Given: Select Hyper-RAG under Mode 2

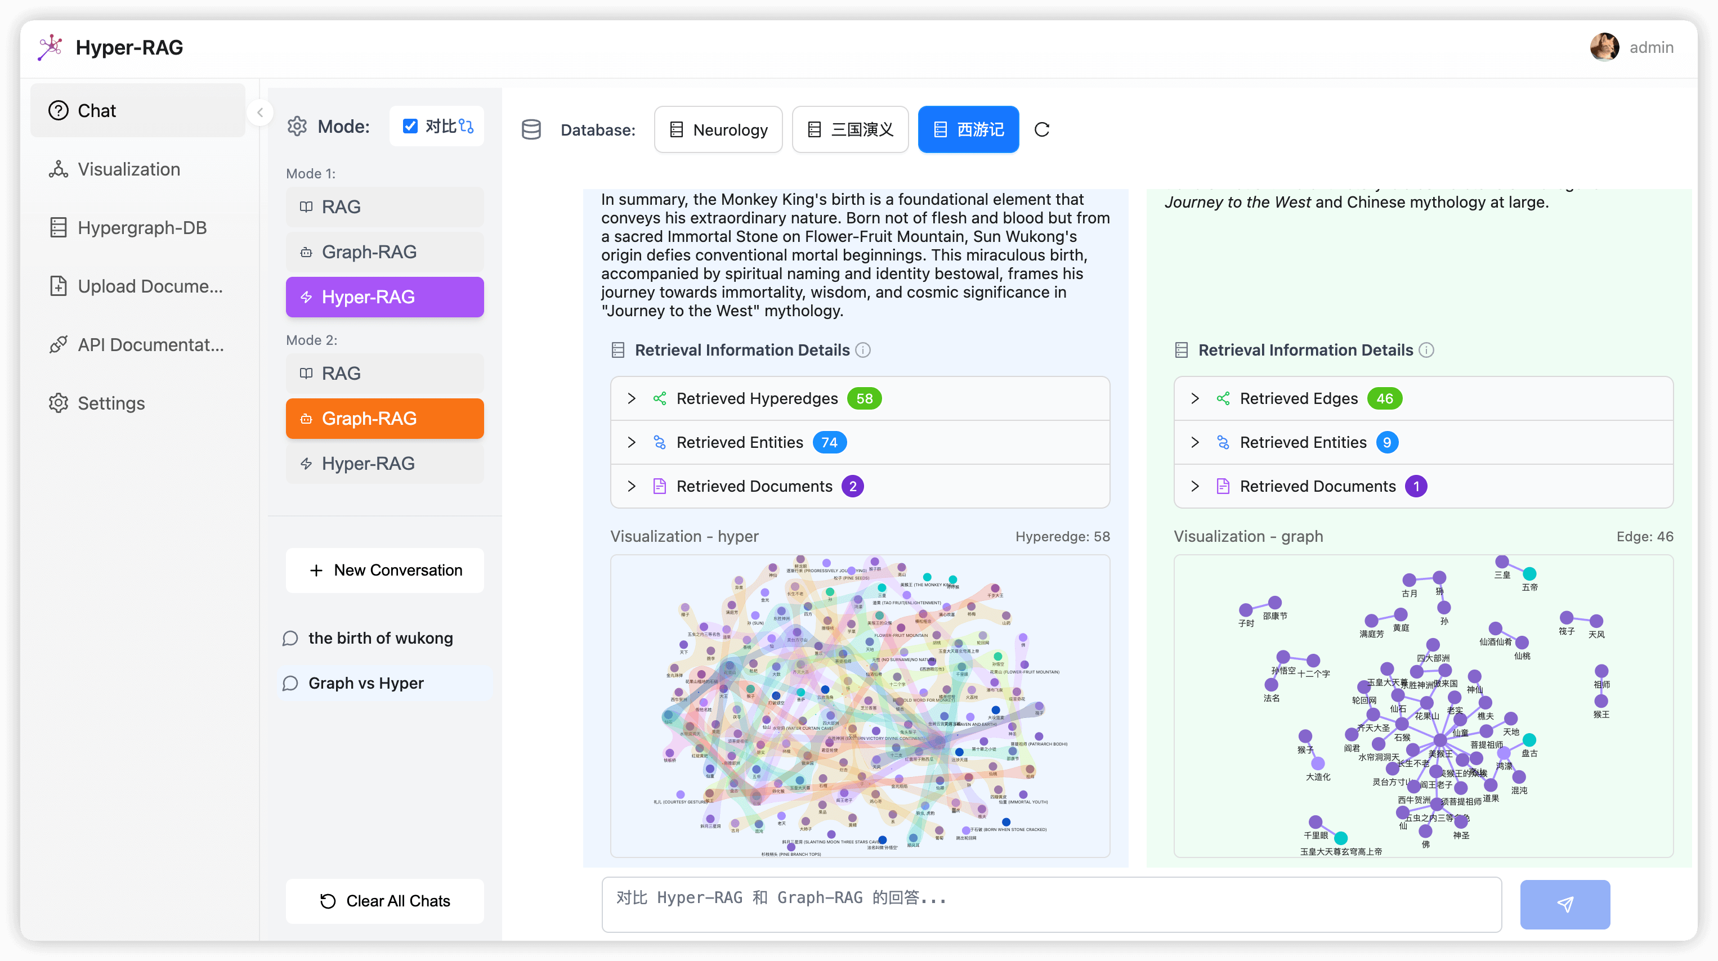Looking at the screenshot, I should (x=385, y=463).
